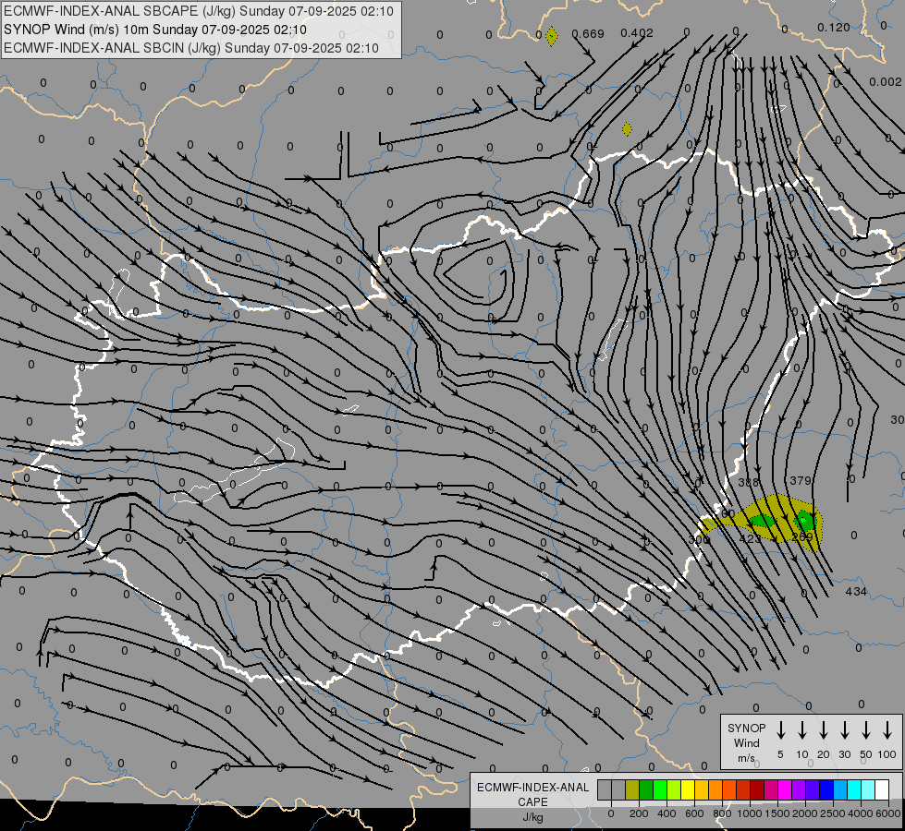Click the 300 CAPE value label

(x=698, y=539)
